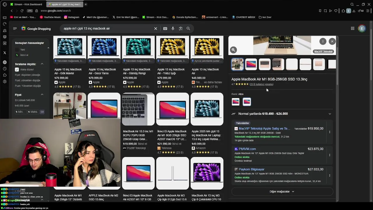The image size is (373, 210).
Task: Open Apple 13 inç MacBook Air Gök Mavisi
Action: pyautogui.click(x=70, y=62)
